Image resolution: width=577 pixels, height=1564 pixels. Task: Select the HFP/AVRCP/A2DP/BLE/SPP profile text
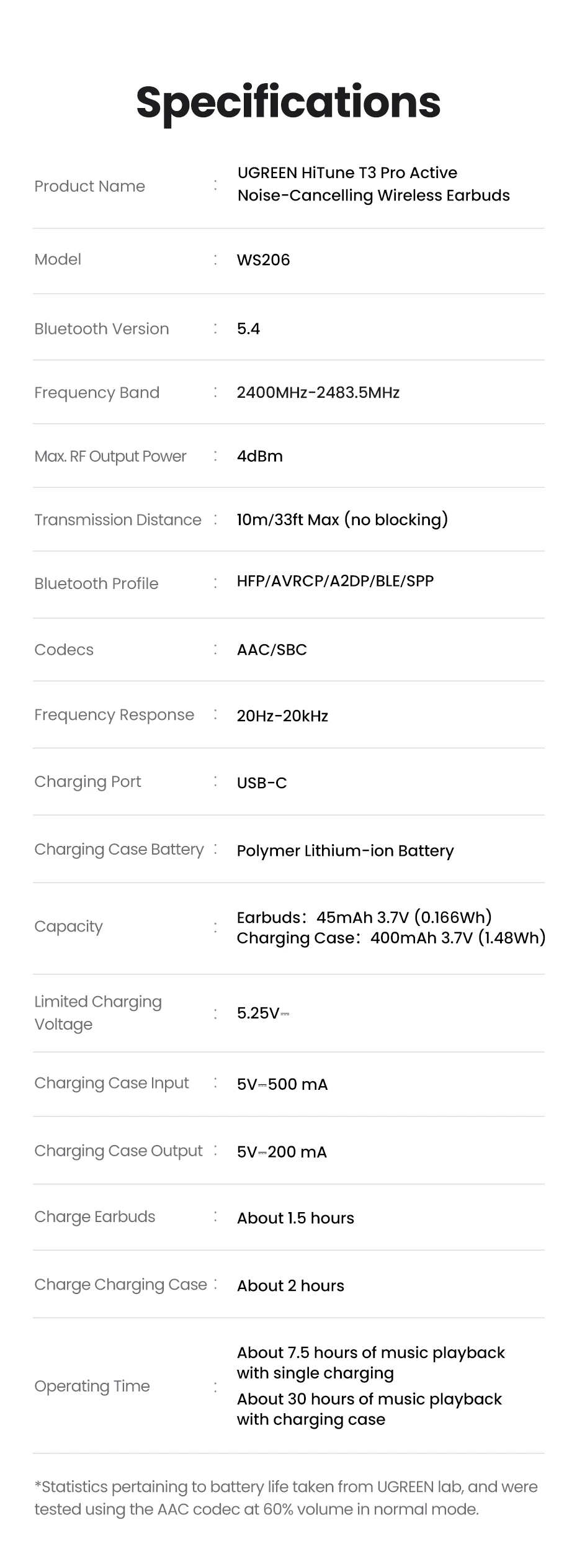tap(335, 581)
